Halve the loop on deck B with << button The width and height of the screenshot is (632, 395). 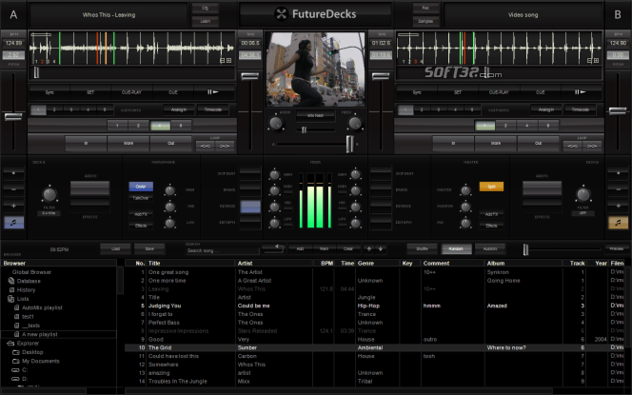[572, 146]
